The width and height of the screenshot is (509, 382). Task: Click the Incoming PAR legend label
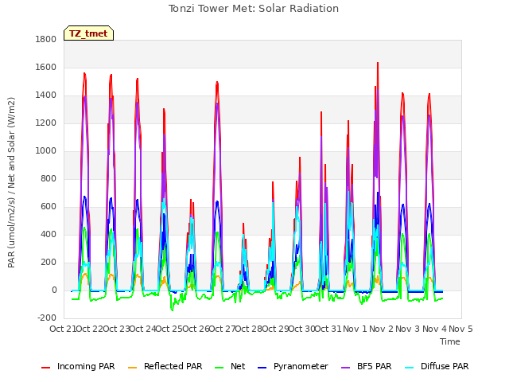coord(86,366)
